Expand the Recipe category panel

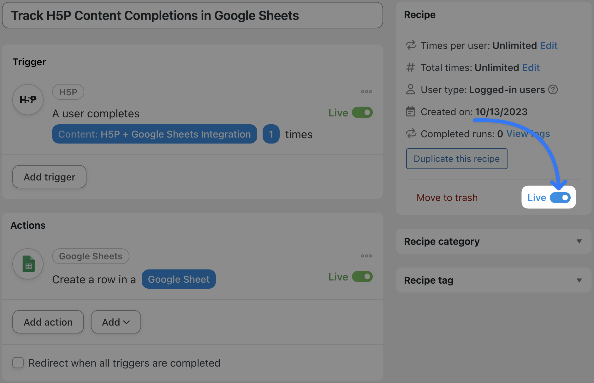[x=579, y=241]
